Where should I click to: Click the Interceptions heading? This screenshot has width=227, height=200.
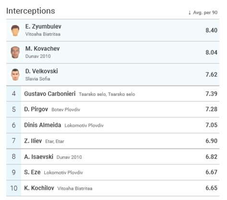(31, 11)
